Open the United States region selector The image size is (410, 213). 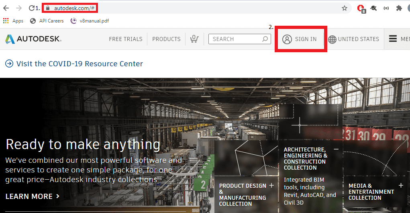tap(353, 39)
